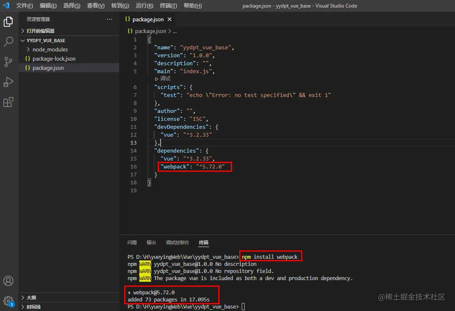455x311 pixels.
Task: Close the package.json editor tab
Action: tap(169, 19)
